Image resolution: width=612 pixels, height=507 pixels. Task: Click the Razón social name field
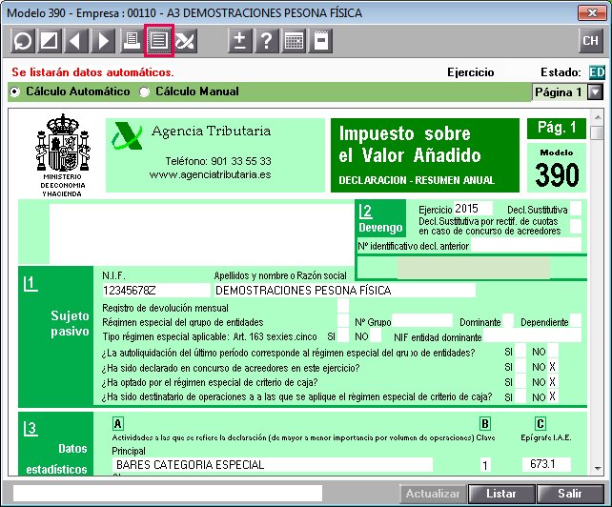point(345,290)
